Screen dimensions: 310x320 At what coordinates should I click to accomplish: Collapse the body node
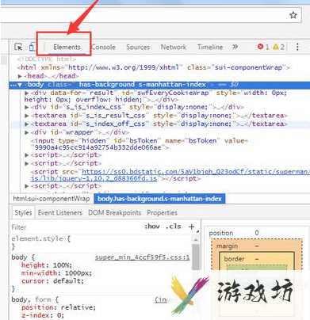tap(20, 85)
